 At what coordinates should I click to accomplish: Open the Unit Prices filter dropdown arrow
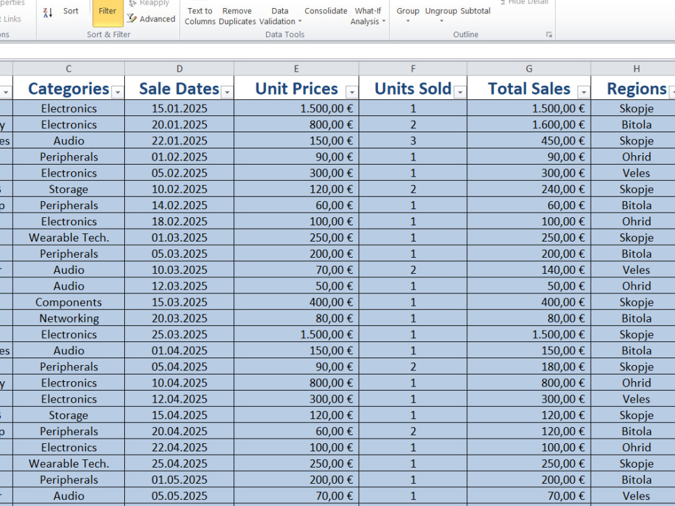352,92
